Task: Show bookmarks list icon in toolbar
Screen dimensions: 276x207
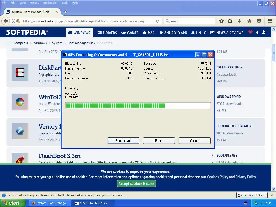Action: point(230,21)
